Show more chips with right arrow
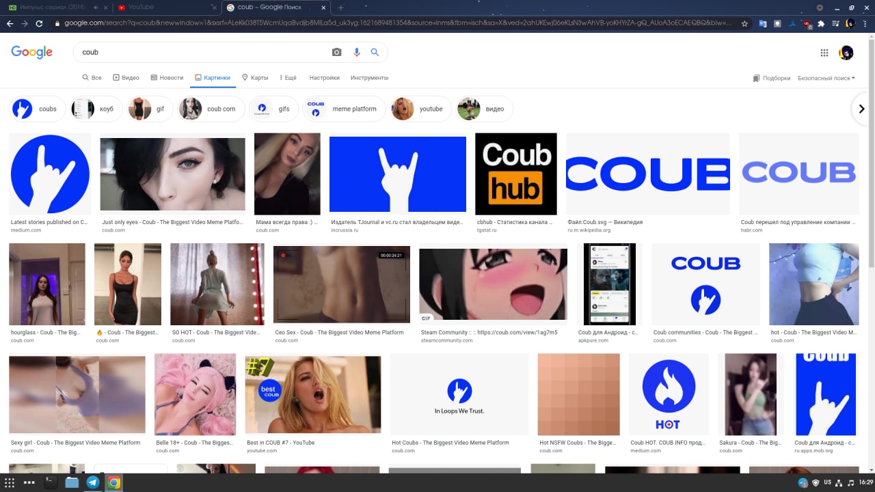875x492 pixels. 861,109
